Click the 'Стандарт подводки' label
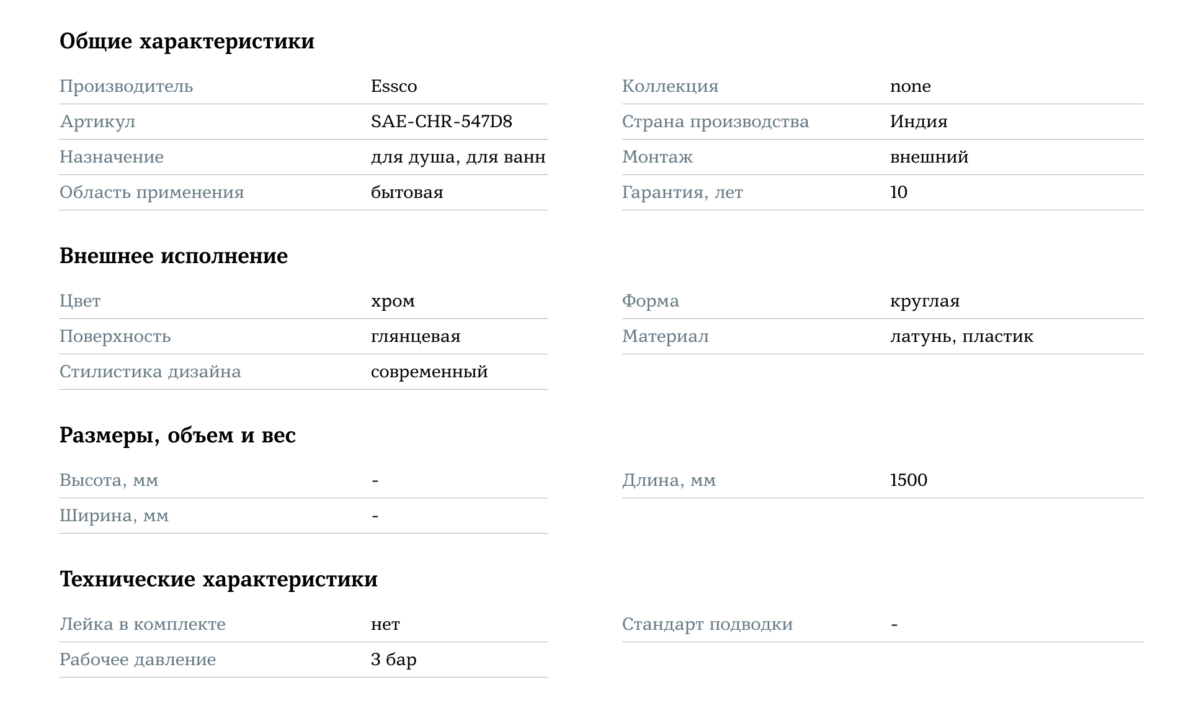Image resolution: width=1191 pixels, height=726 pixels. 707,624
